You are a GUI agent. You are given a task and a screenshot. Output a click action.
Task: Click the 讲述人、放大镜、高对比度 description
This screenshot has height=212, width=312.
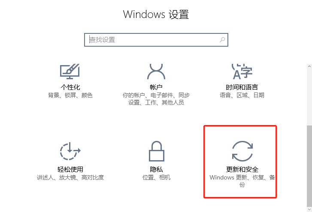pyautogui.click(x=70, y=177)
